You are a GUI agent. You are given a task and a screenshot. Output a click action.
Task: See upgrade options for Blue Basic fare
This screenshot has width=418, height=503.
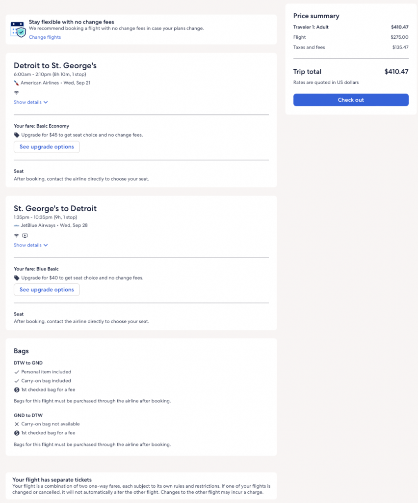click(47, 290)
